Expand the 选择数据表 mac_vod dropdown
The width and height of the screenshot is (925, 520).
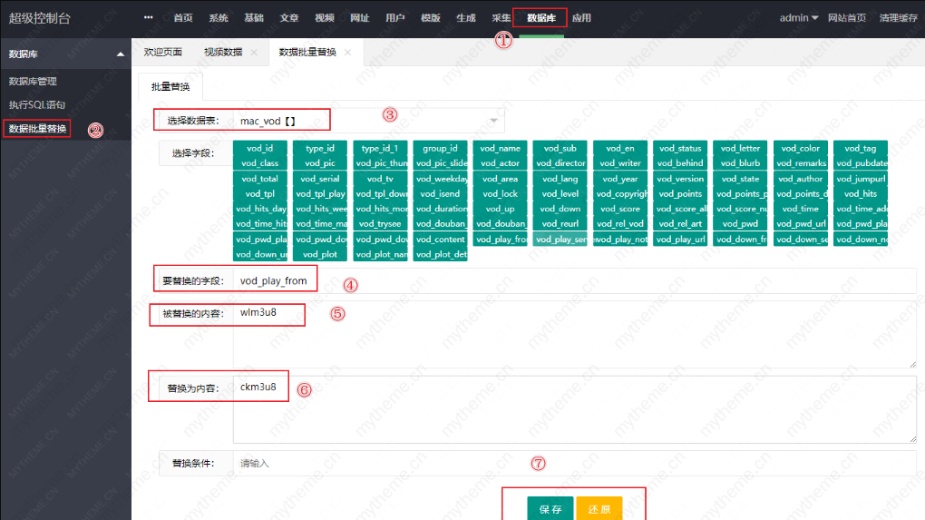tap(493, 121)
